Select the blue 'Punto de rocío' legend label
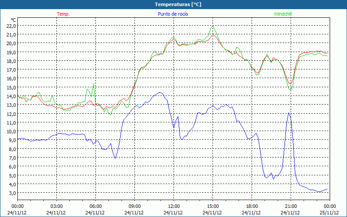Viewport: 347px width, 217px height. [173, 14]
